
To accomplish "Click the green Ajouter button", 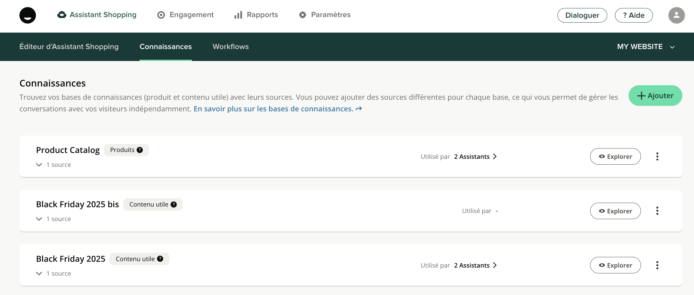I will [x=655, y=96].
